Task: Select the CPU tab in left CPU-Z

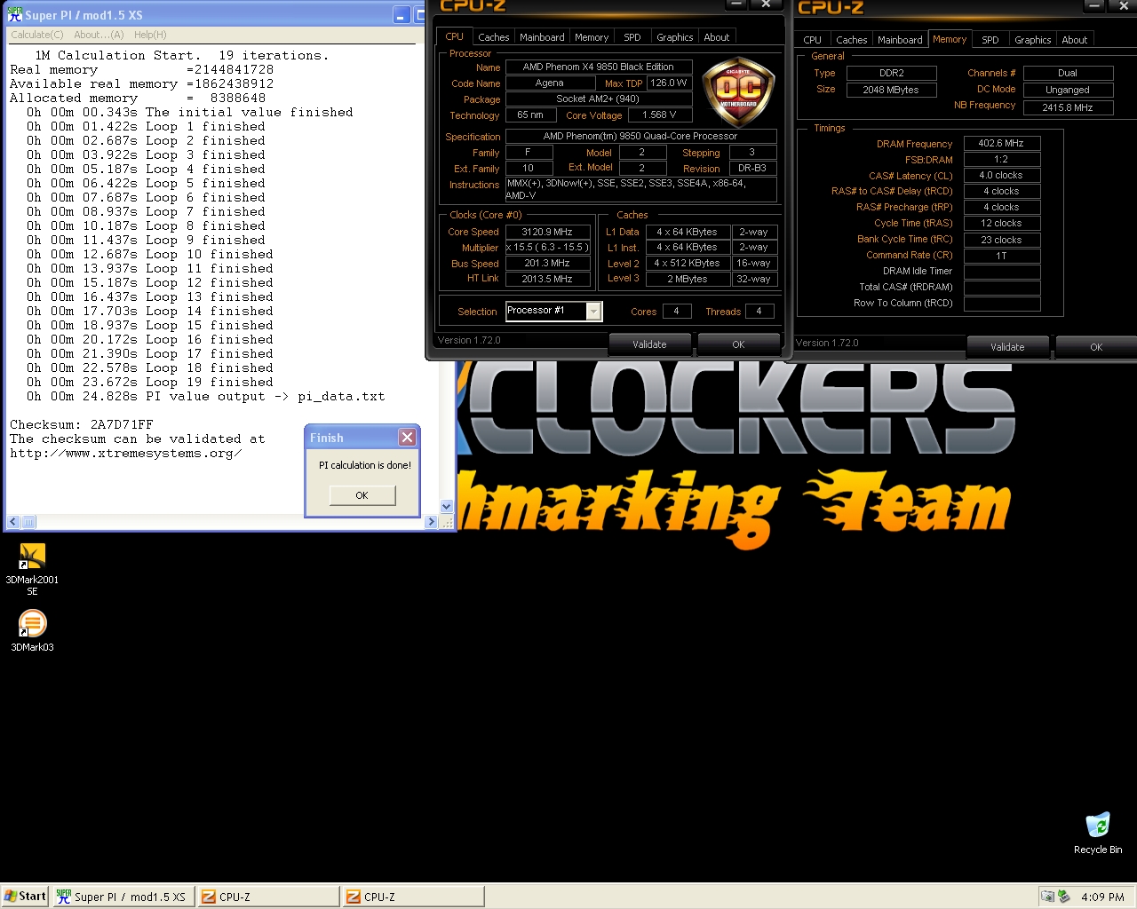Action: 454,36
